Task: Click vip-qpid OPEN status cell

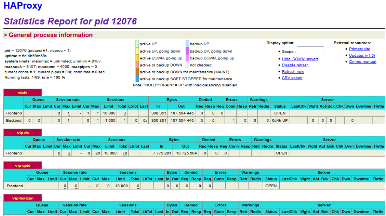Action: pos(271,186)
